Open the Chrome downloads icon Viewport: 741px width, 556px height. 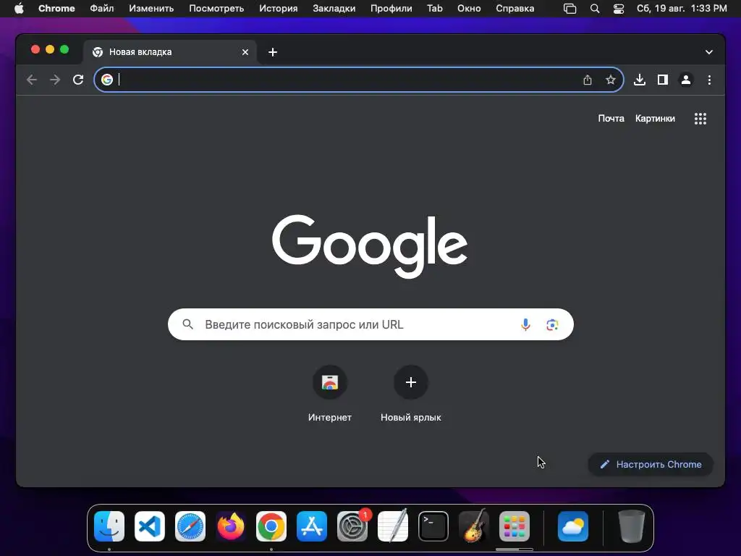point(640,80)
